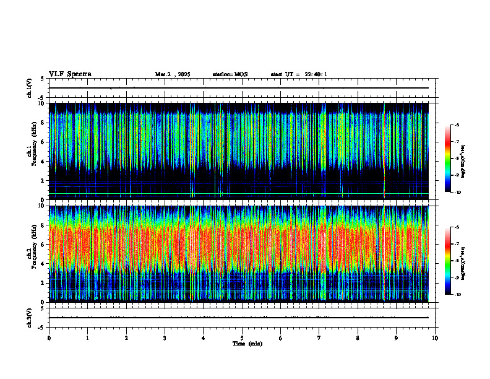
Task: Click the ch.2 "Frequency (kHz)" axis title
Action: (34, 246)
